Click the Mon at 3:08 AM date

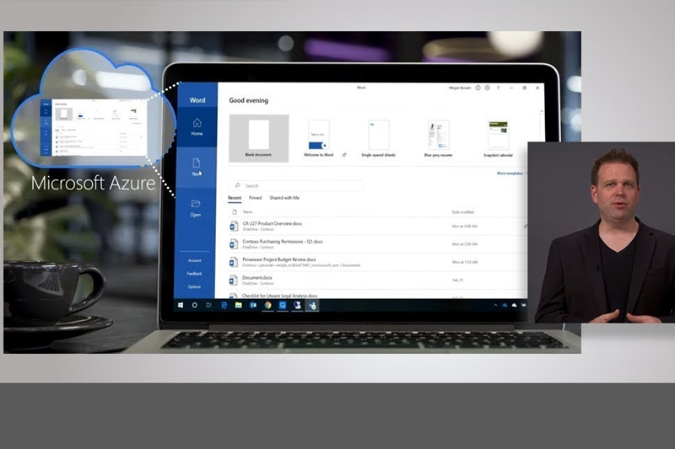[x=465, y=226]
